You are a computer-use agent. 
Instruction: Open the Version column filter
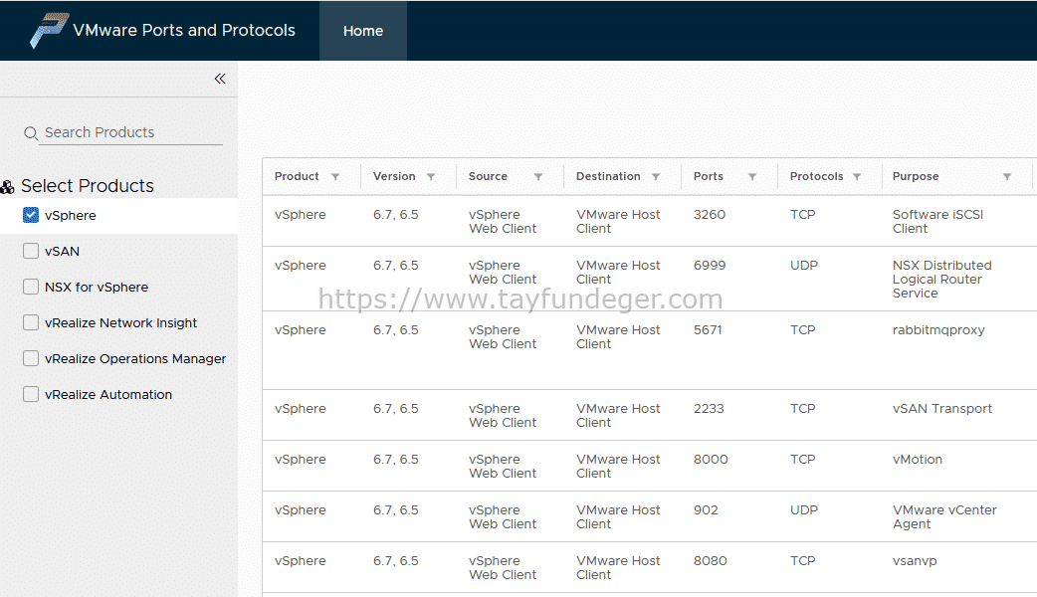coord(431,176)
